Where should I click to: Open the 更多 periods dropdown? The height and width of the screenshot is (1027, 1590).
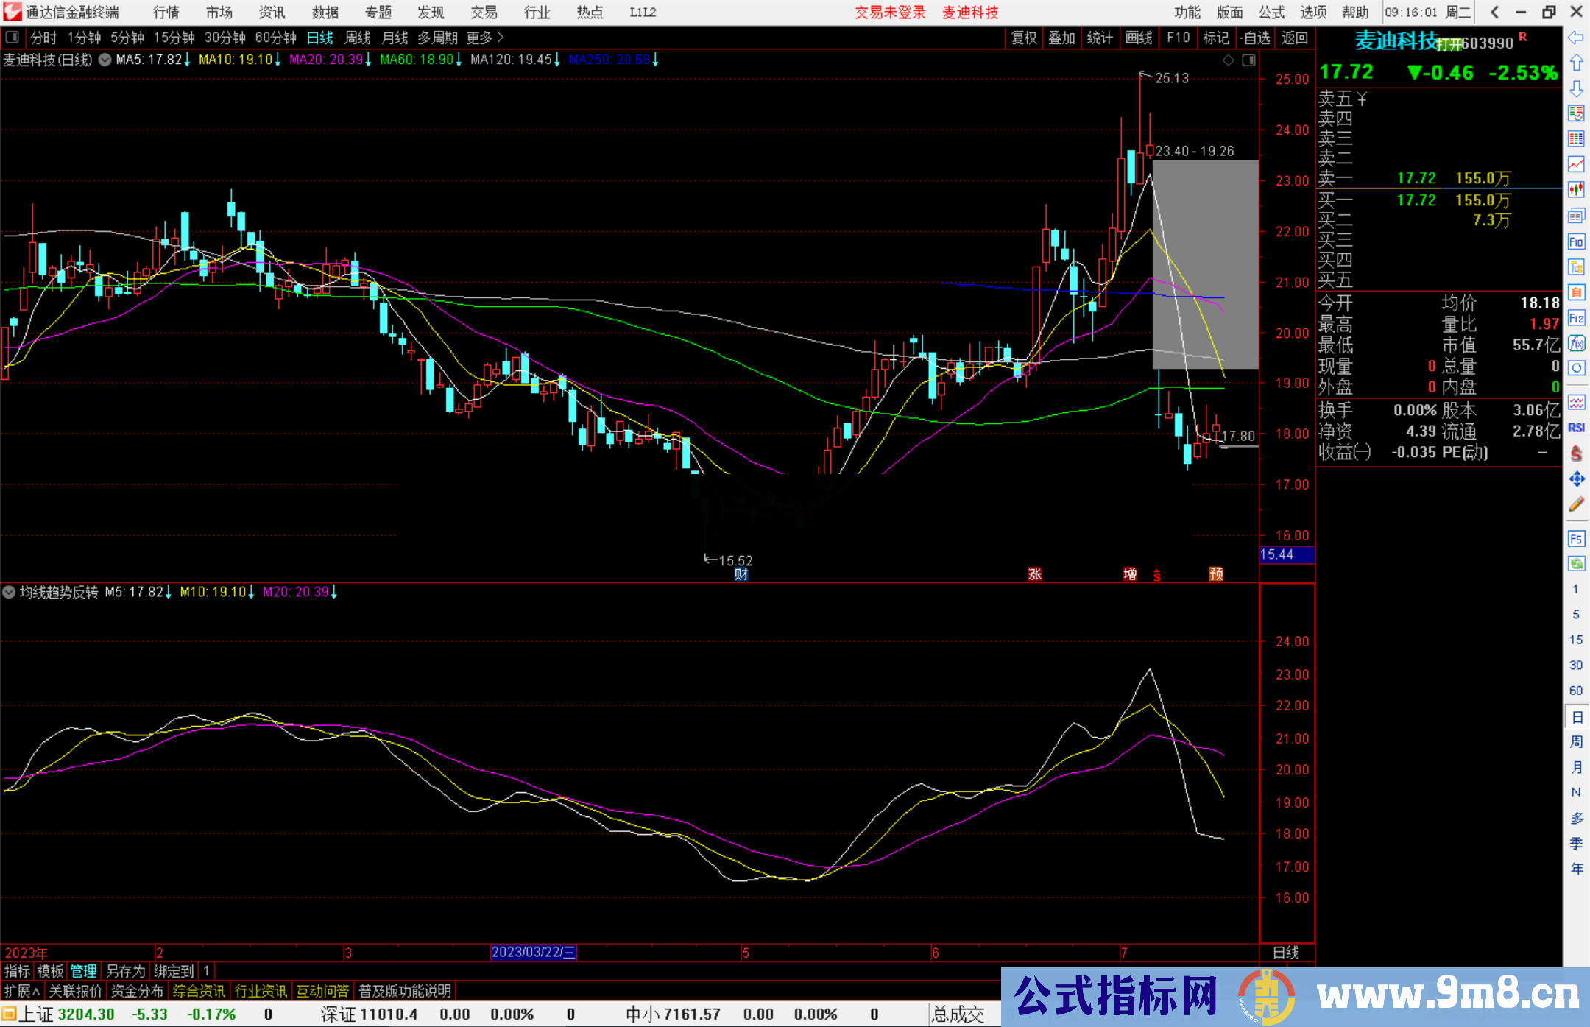pos(479,38)
